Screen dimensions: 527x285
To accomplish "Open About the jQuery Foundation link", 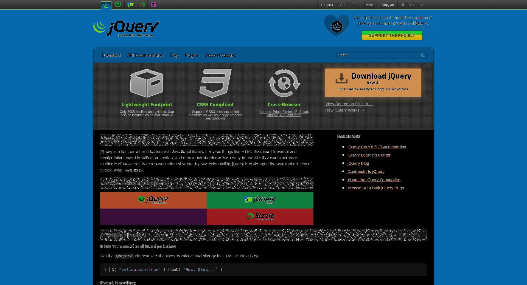I will 374,180.
